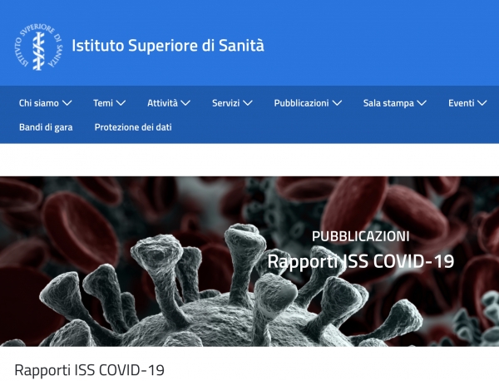Expand the chevron next to Pubblicazioni
499x381 pixels.
[337, 103]
